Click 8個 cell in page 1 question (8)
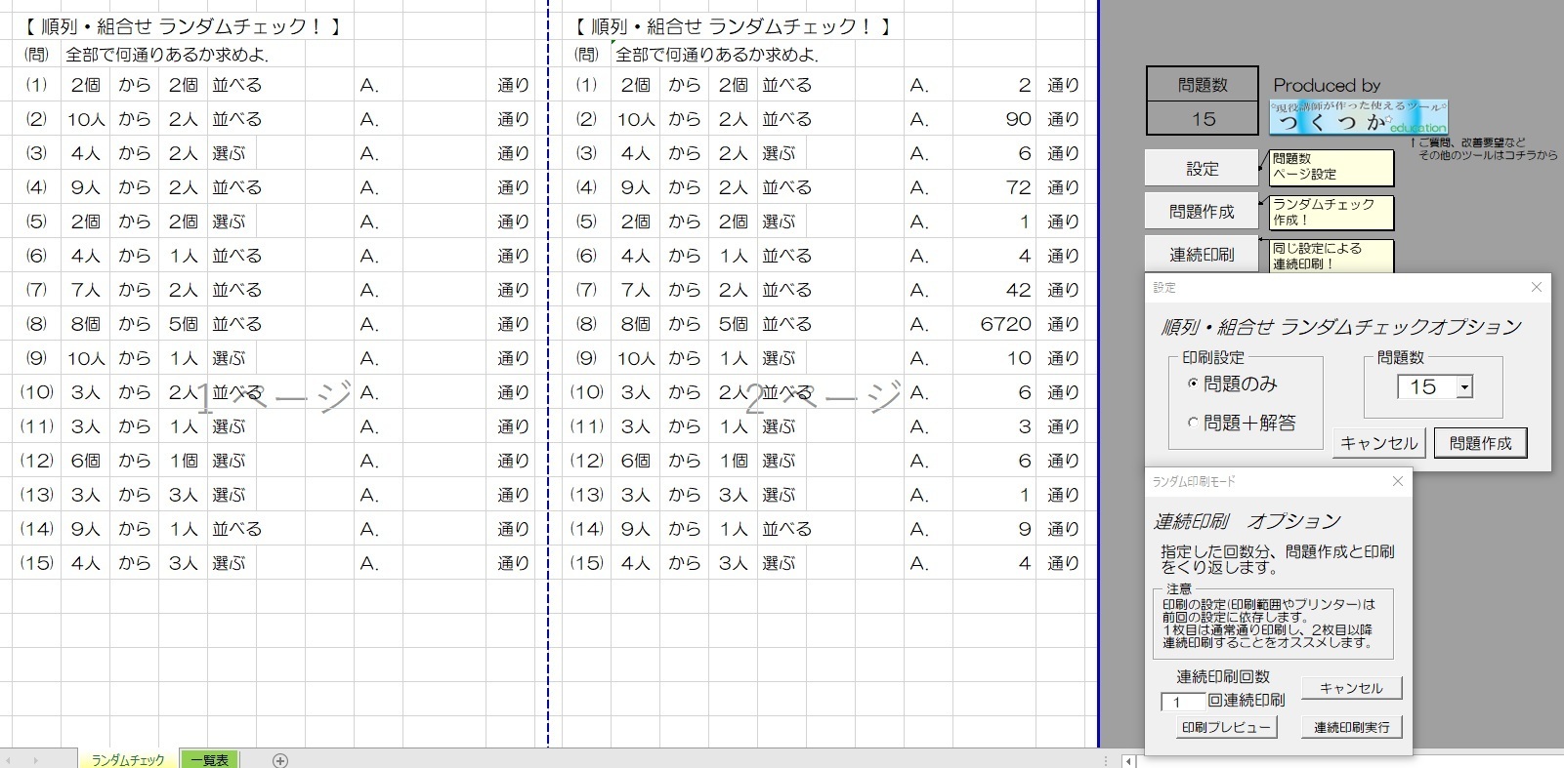Image resolution: width=1564 pixels, height=768 pixels. [x=85, y=324]
